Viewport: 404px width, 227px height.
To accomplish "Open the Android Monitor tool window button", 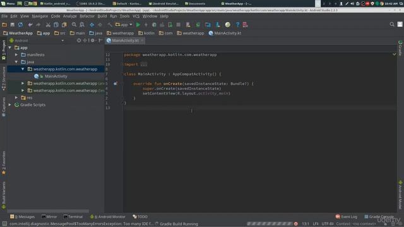I will [x=108, y=217].
